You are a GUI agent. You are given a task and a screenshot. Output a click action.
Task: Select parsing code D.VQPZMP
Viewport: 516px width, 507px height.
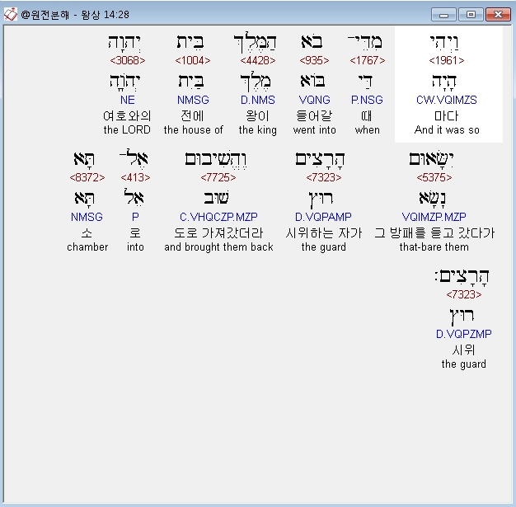tap(464, 334)
